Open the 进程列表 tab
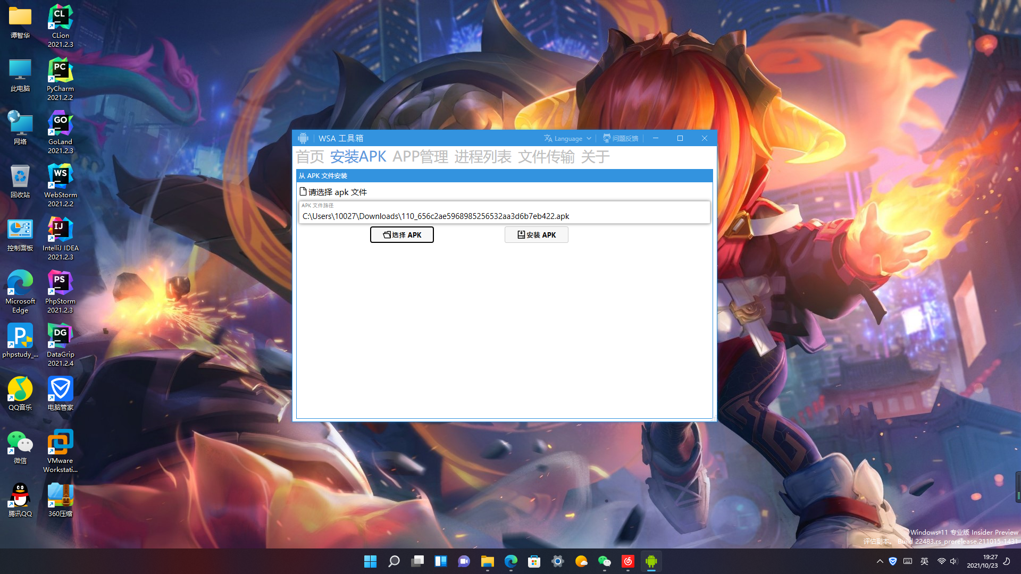The width and height of the screenshot is (1021, 574). point(482,157)
